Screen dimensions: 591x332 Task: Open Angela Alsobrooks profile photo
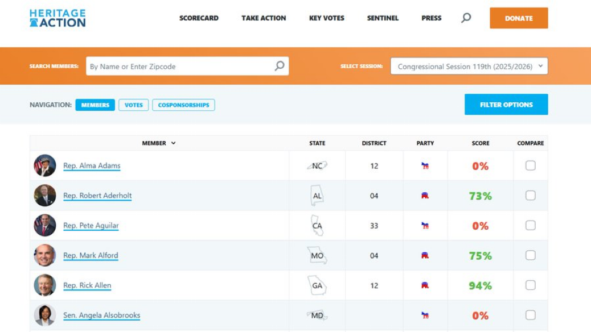[45, 315]
